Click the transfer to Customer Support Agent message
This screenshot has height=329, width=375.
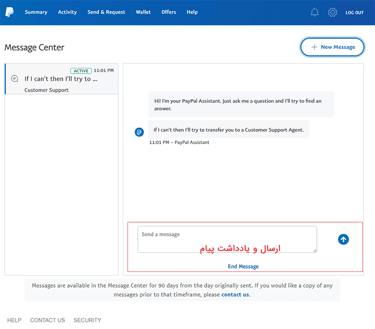(x=228, y=130)
